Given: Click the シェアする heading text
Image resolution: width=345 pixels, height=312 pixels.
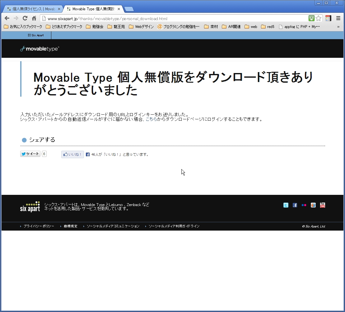Looking at the screenshot, I should (42, 140).
